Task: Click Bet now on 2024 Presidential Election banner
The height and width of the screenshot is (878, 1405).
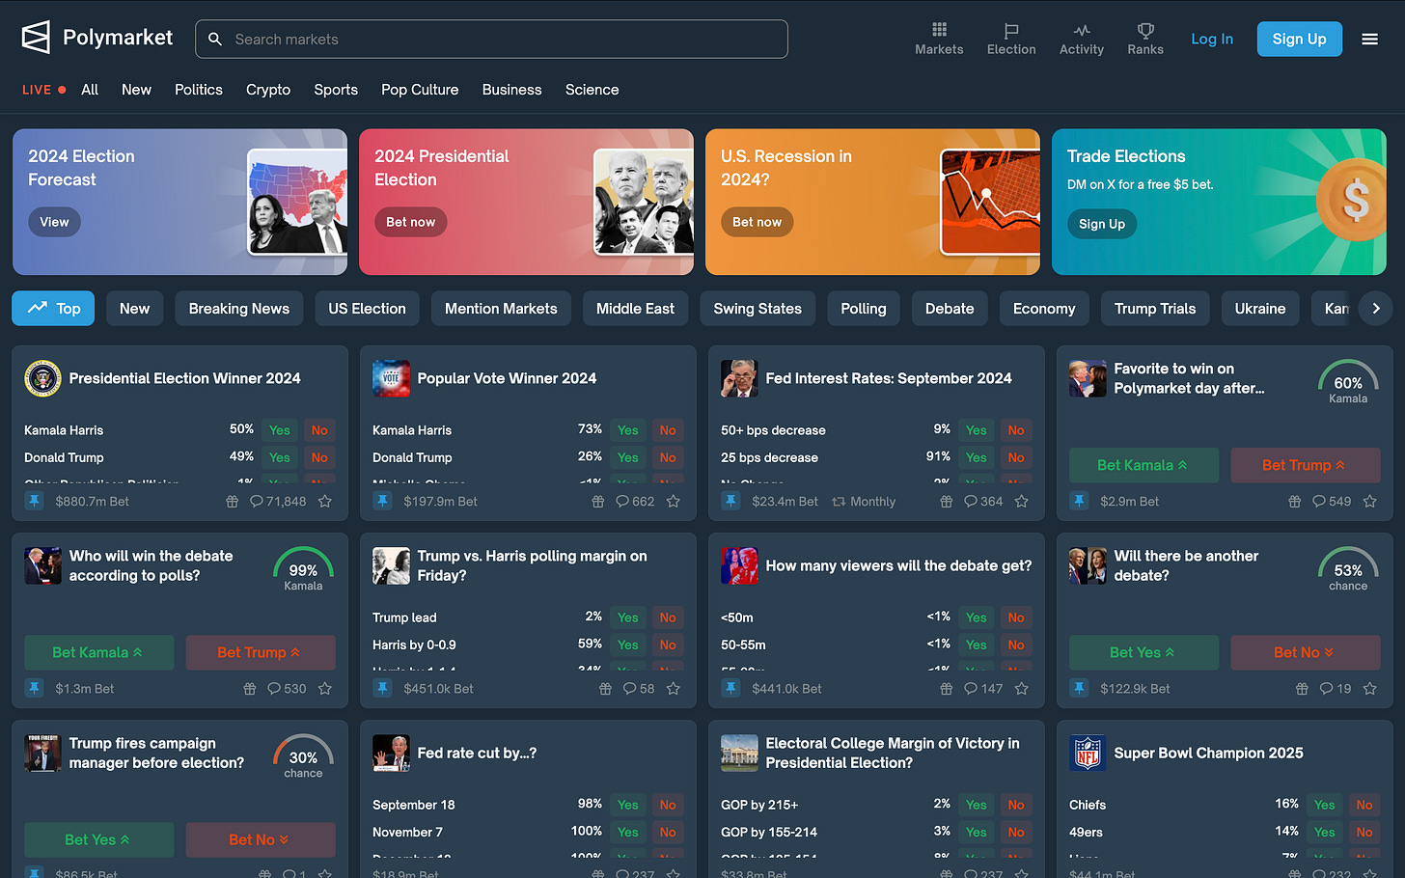Action: coord(410,222)
